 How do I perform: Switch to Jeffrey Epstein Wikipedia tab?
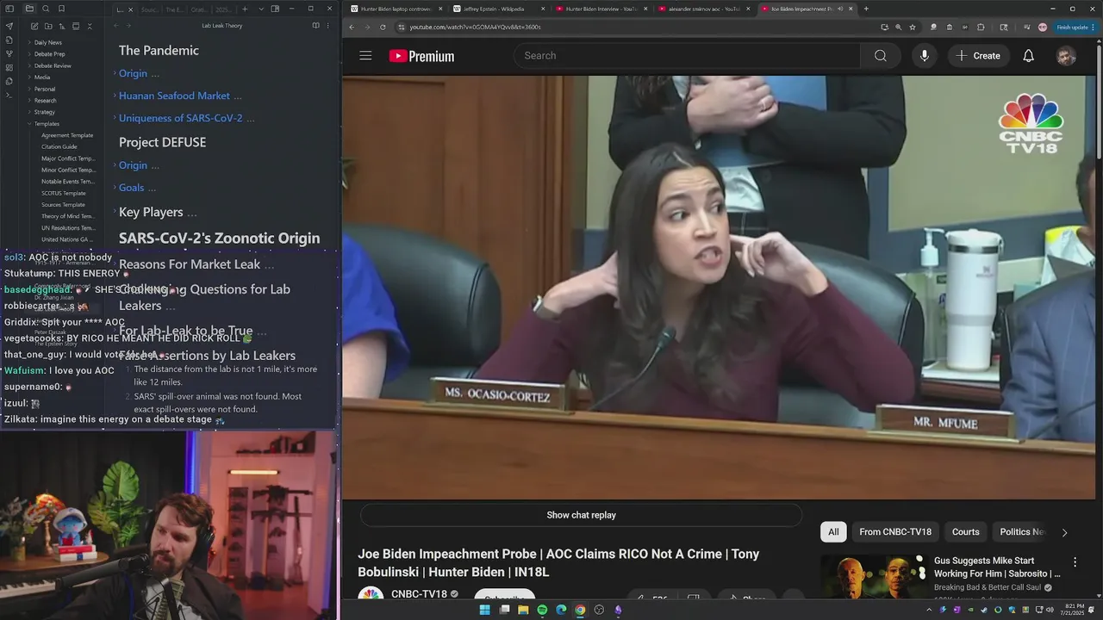pyautogui.click(x=498, y=9)
